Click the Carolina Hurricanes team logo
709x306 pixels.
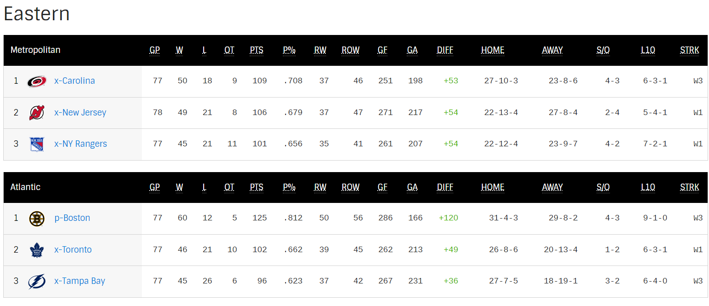coord(36,81)
